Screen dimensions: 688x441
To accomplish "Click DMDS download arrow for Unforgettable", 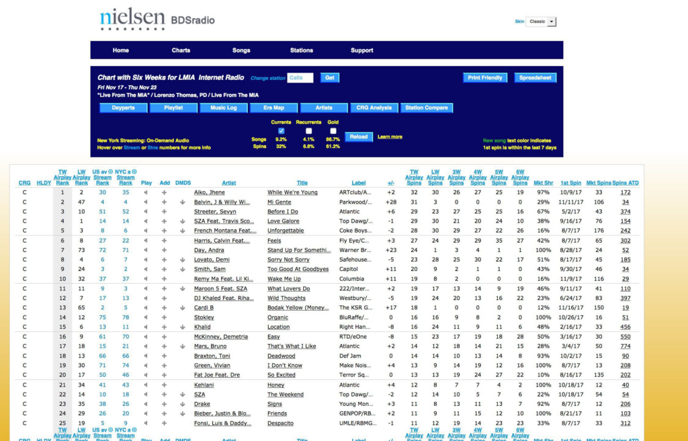I will tap(183, 231).
